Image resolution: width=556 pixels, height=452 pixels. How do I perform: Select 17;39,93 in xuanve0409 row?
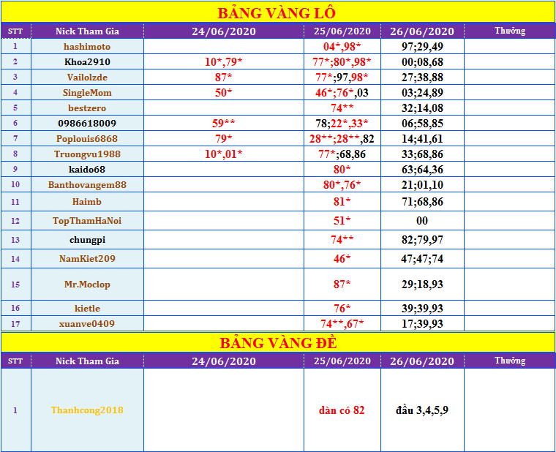pos(422,324)
